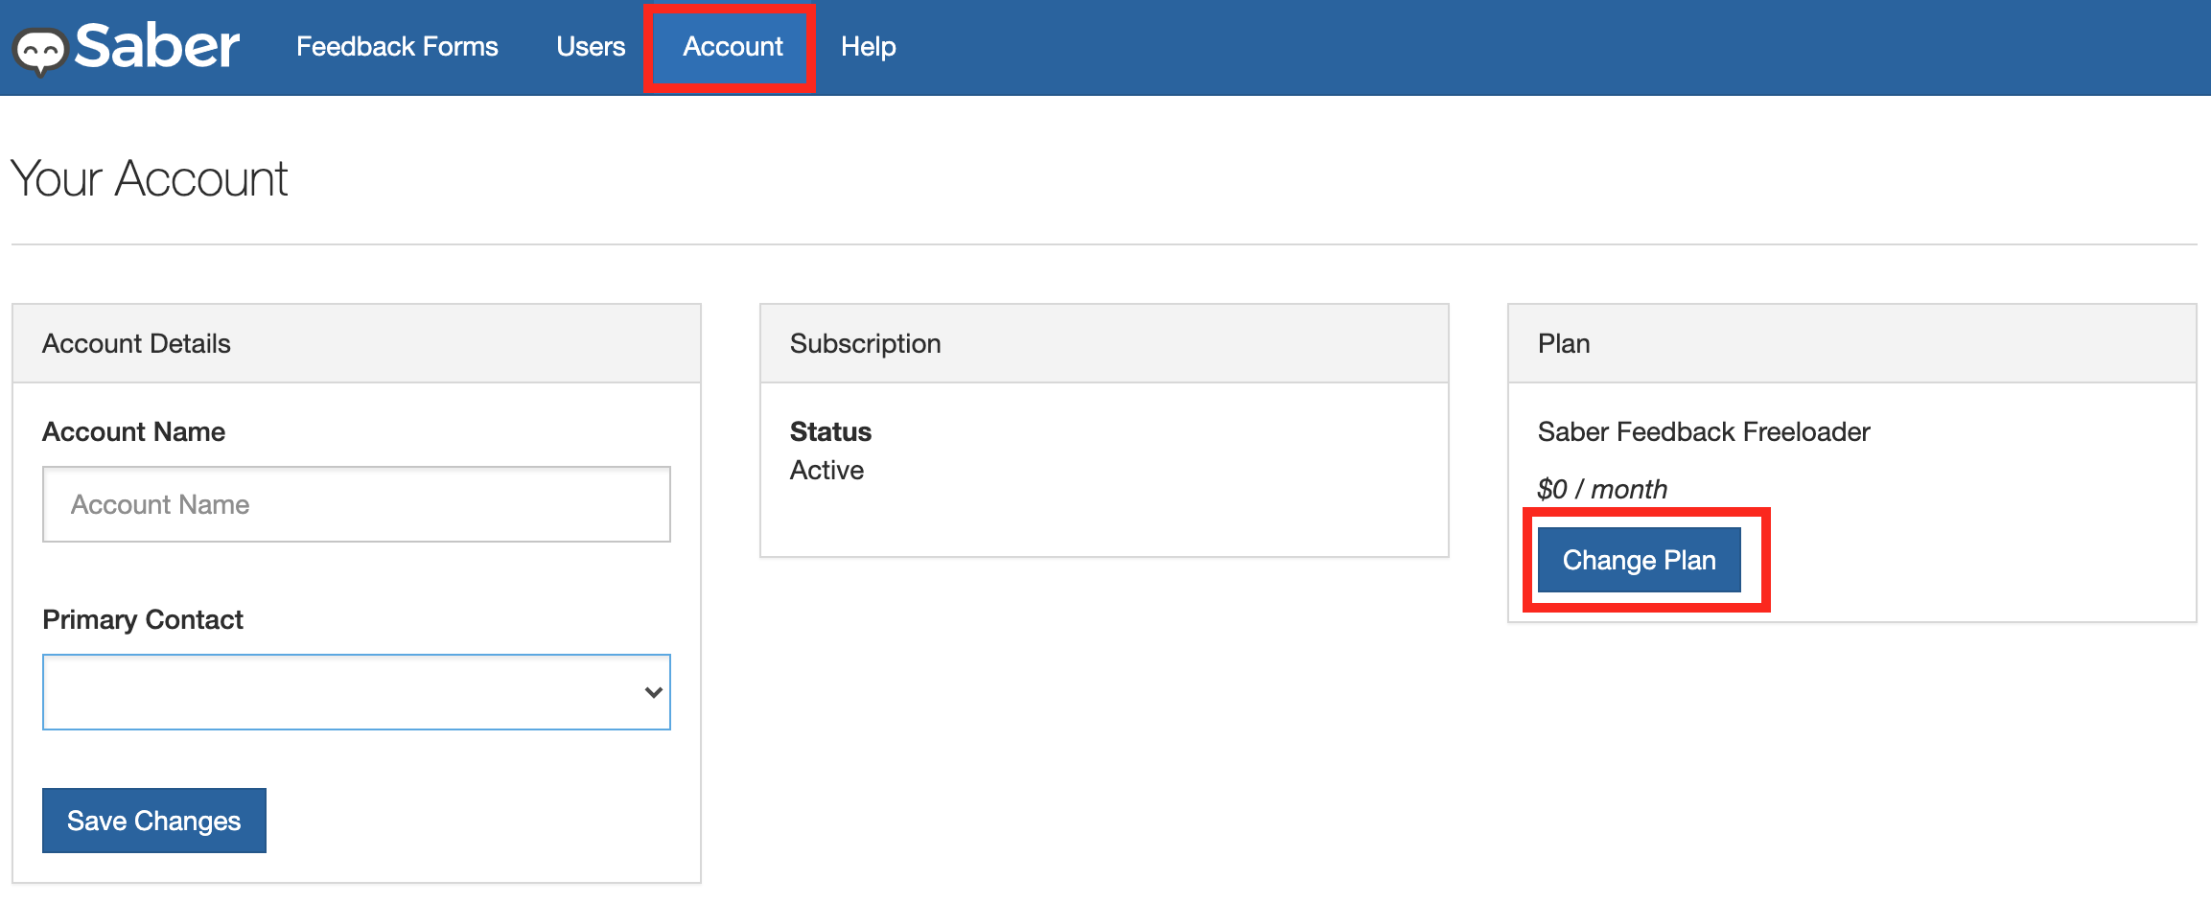Click the Saber Feedback Freeloader plan name

pyautogui.click(x=1703, y=432)
